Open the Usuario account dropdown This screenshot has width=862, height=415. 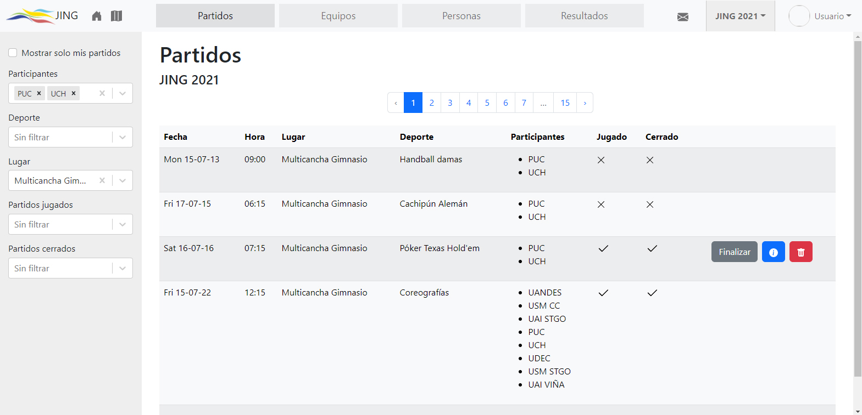pos(832,16)
